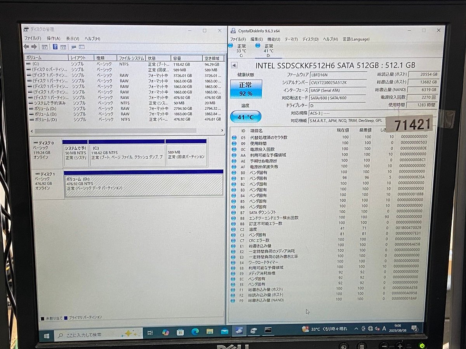Click the previous disk arrow beside INTEL title
466x349 pixels.
click(234, 65)
